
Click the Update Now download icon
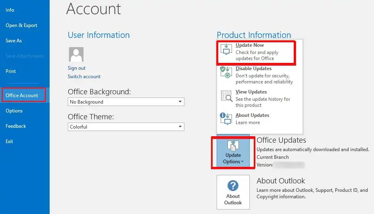click(226, 49)
